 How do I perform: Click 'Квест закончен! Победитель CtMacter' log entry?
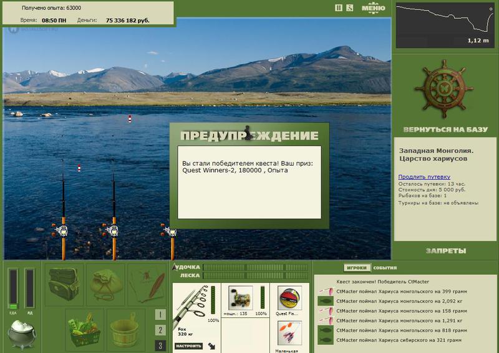coord(382,282)
